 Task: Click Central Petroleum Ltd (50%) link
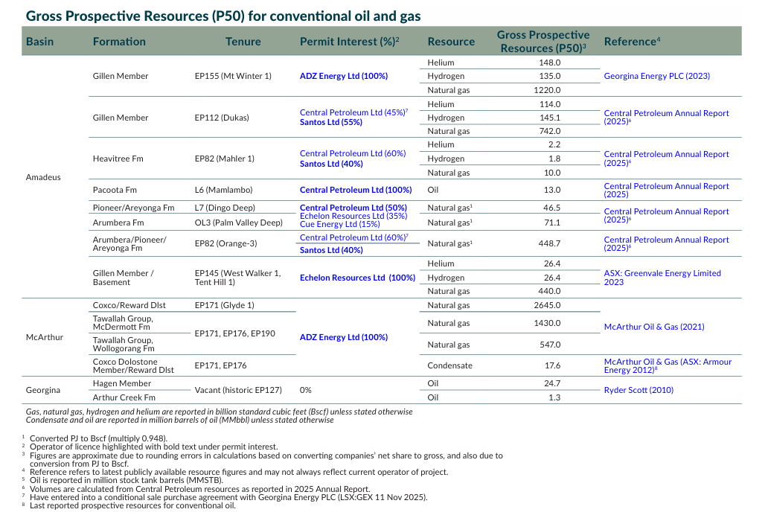pyautogui.click(x=353, y=208)
